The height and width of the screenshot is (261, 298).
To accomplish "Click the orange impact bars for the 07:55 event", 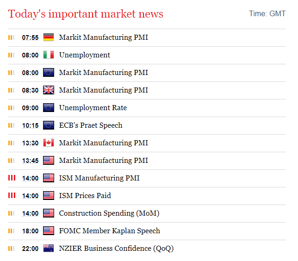I will [x=11, y=37].
